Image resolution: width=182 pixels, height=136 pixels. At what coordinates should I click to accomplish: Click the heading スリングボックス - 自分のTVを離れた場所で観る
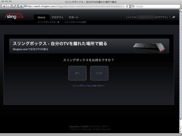[60, 44]
